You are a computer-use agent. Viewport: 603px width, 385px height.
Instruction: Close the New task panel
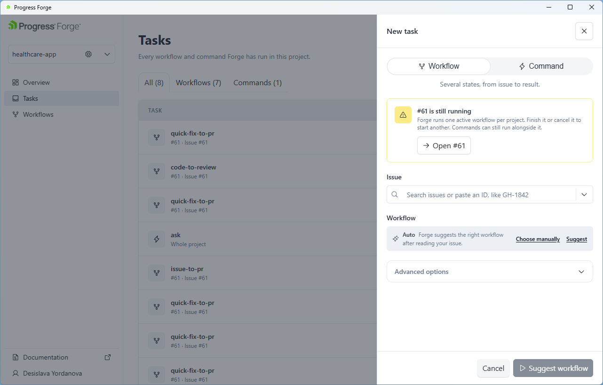(584, 31)
